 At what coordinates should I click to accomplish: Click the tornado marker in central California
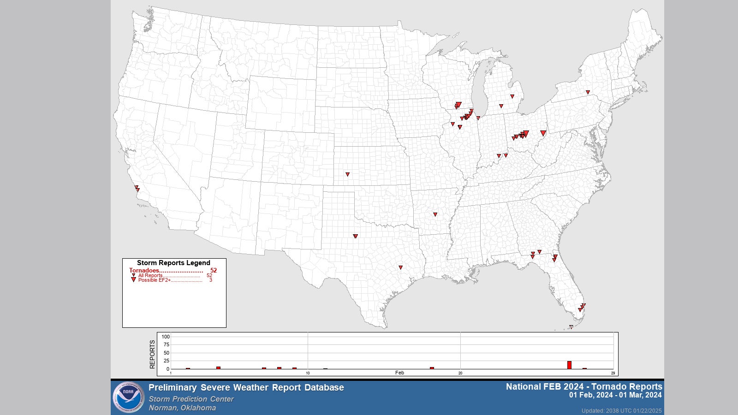137,186
